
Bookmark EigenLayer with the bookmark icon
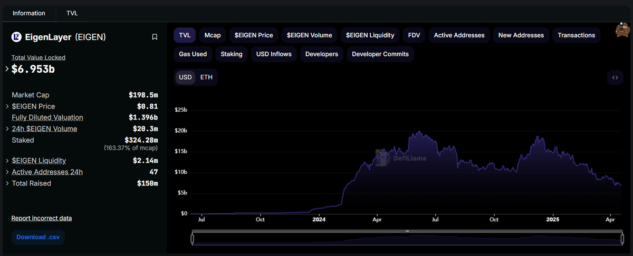coord(155,37)
